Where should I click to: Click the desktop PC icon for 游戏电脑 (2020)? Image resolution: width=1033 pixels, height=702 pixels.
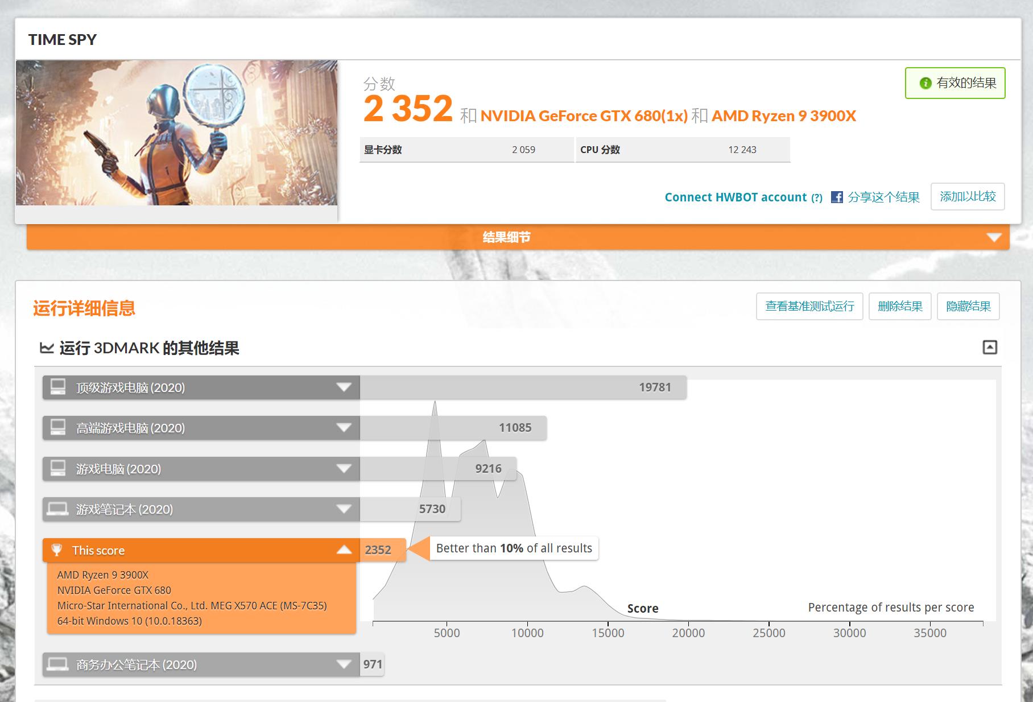click(57, 468)
